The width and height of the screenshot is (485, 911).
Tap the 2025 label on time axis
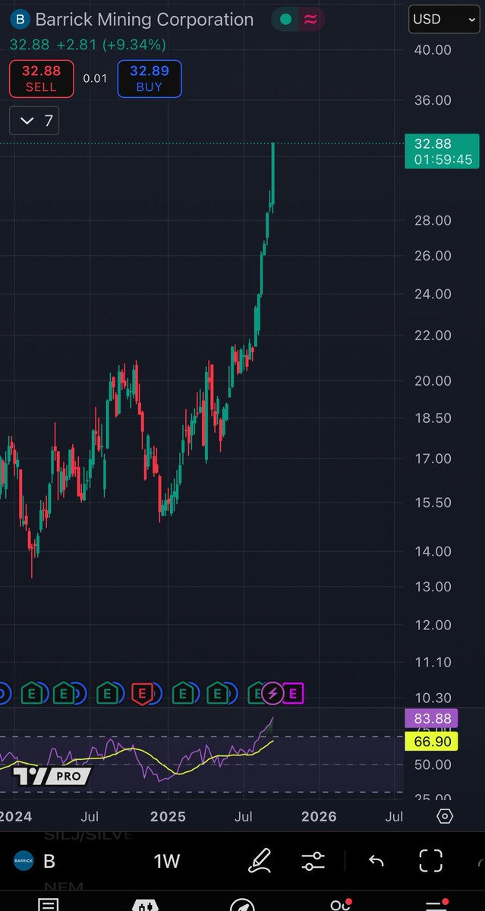coord(168,817)
